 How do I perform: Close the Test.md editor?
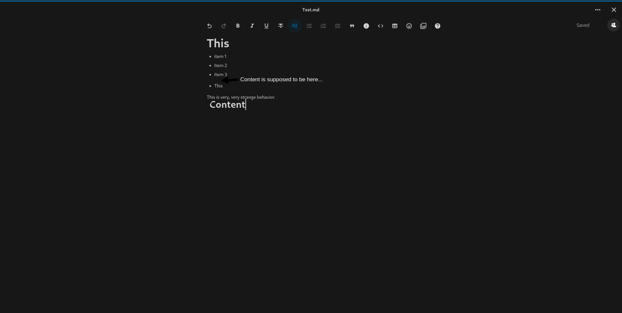pyautogui.click(x=614, y=10)
